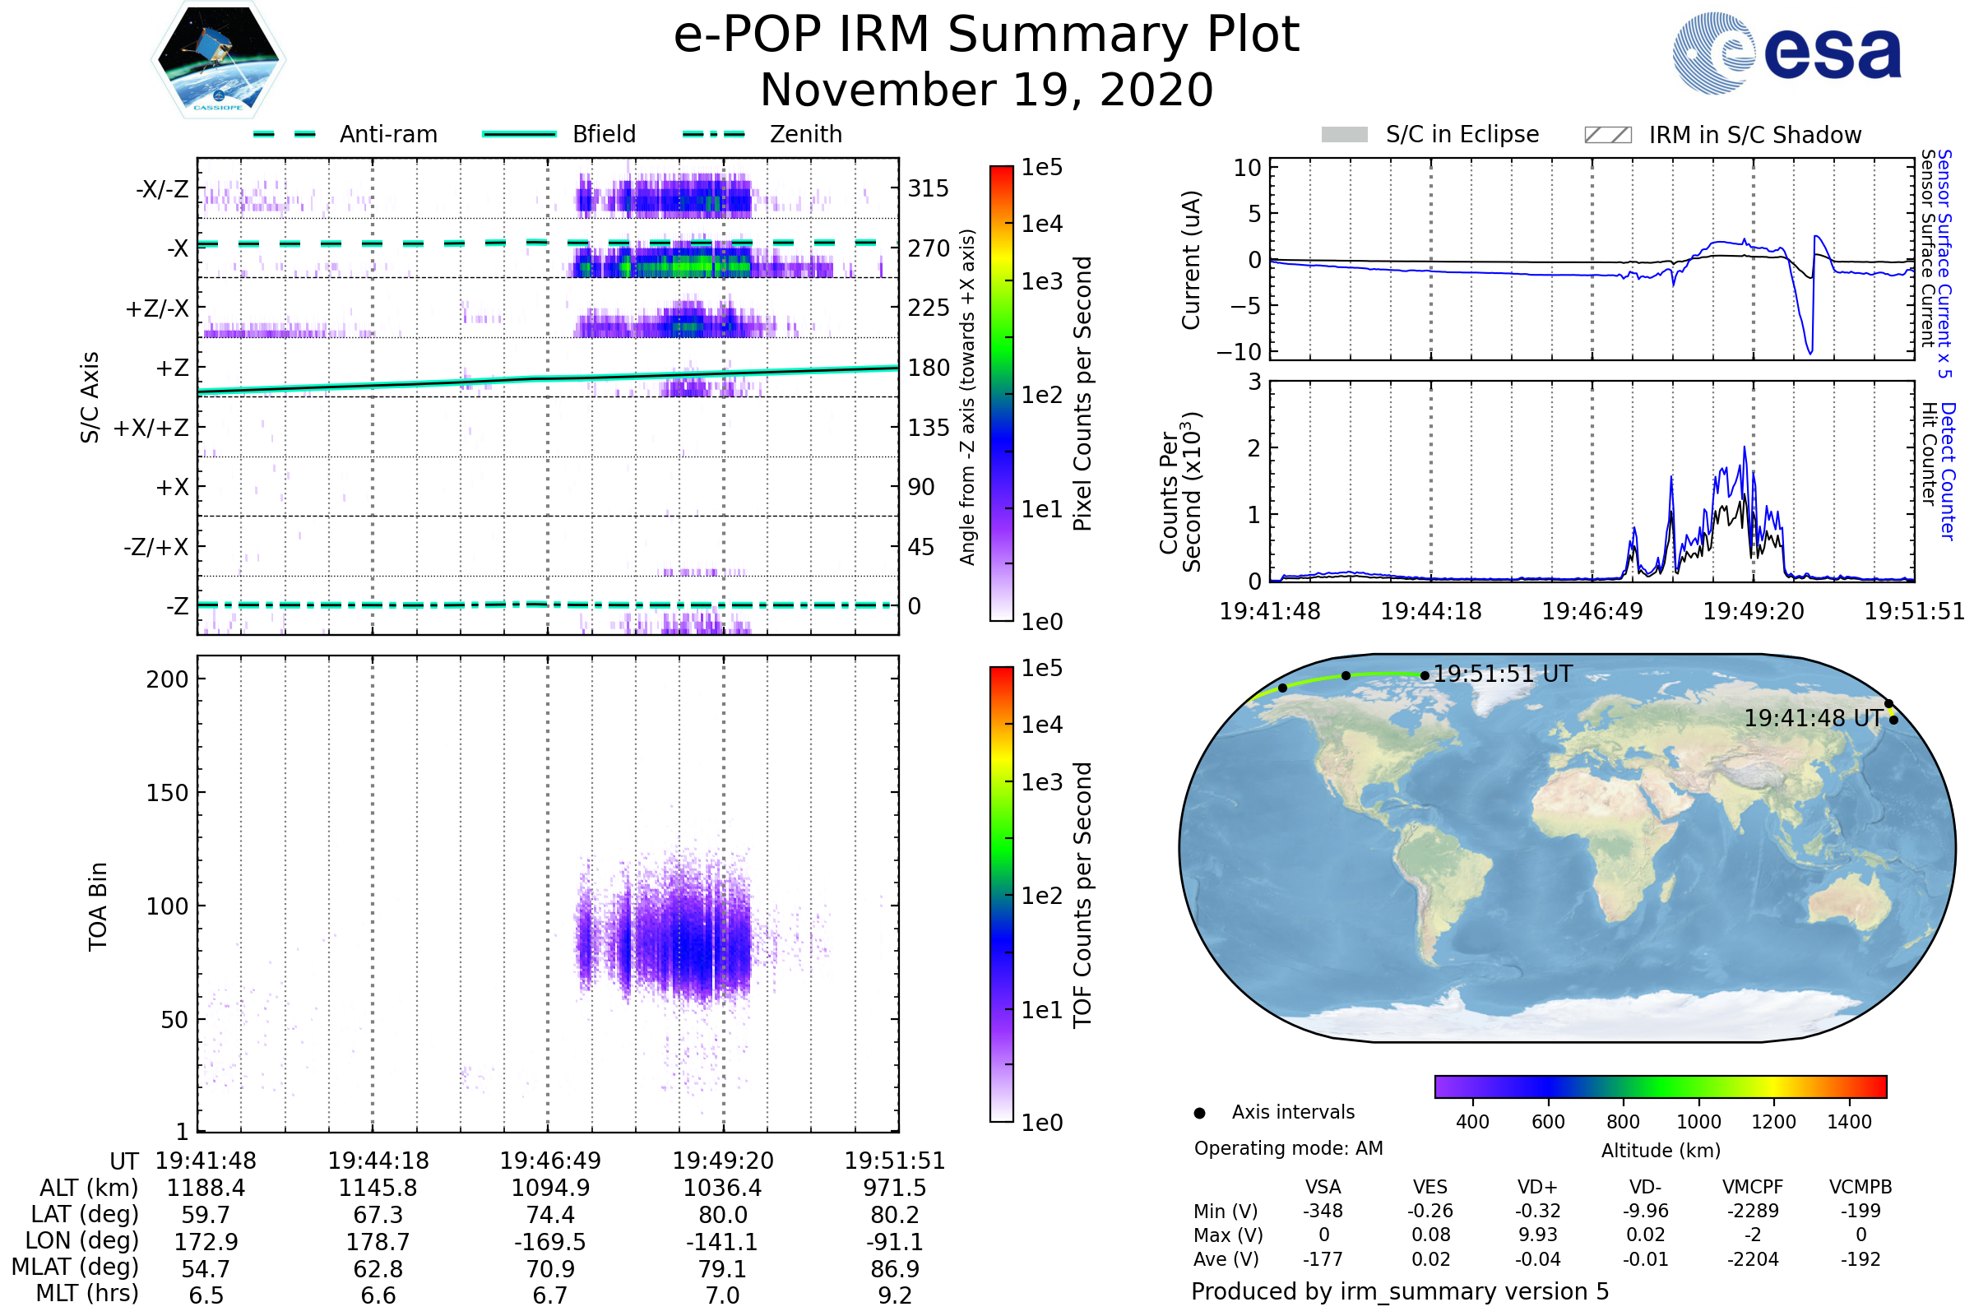Click the e-POP IRM Summary Plot title
Viewport: 1974px width, 1316px height.
click(986, 35)
